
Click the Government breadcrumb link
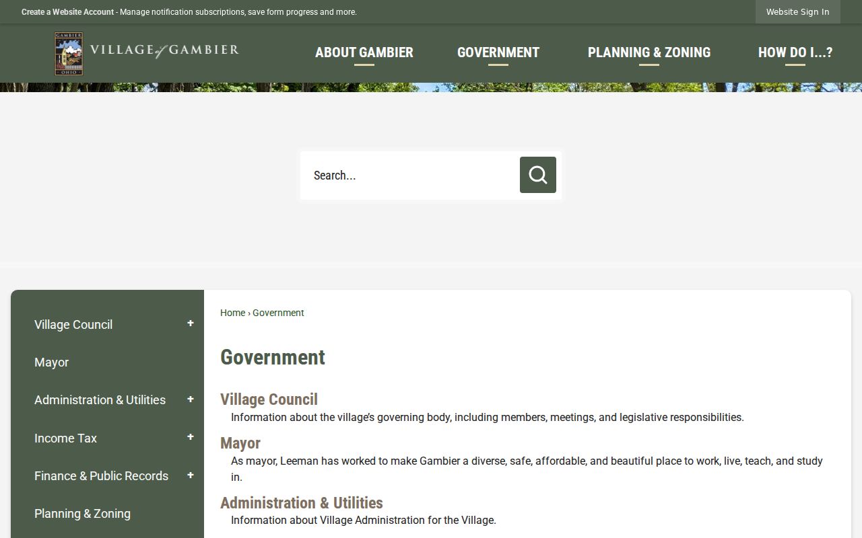click(278, 313)
